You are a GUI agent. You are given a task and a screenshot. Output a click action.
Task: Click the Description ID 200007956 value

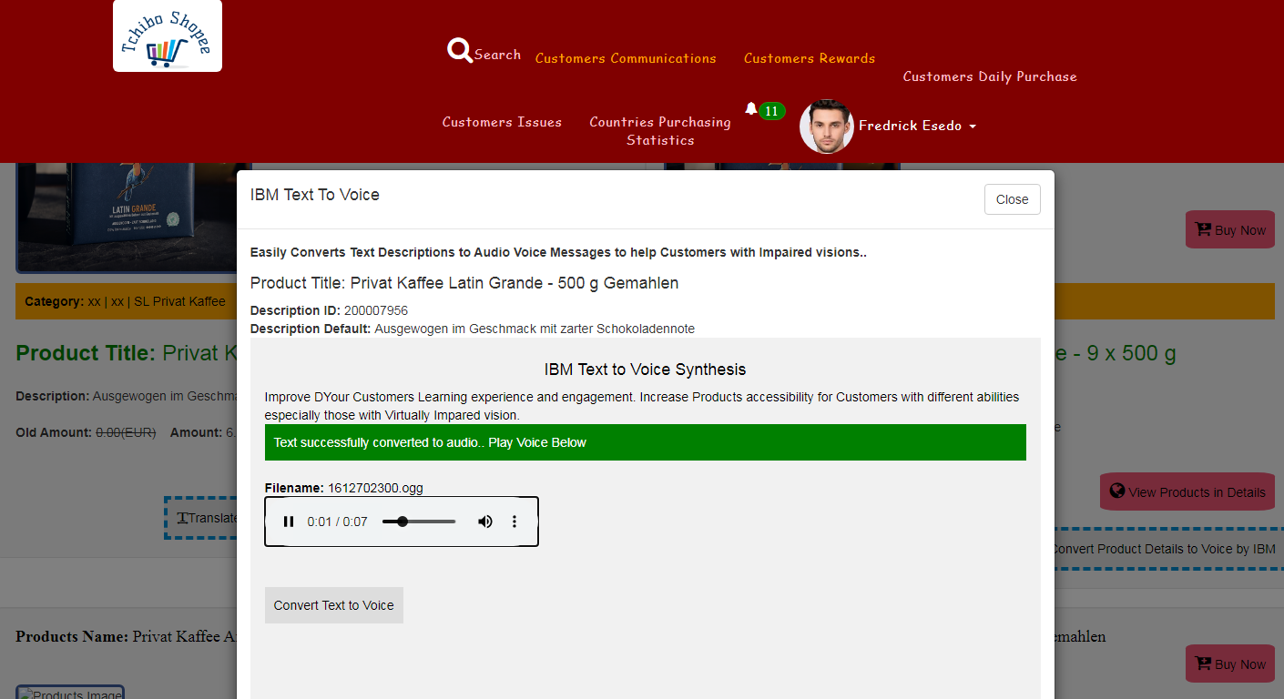(376, 310)
